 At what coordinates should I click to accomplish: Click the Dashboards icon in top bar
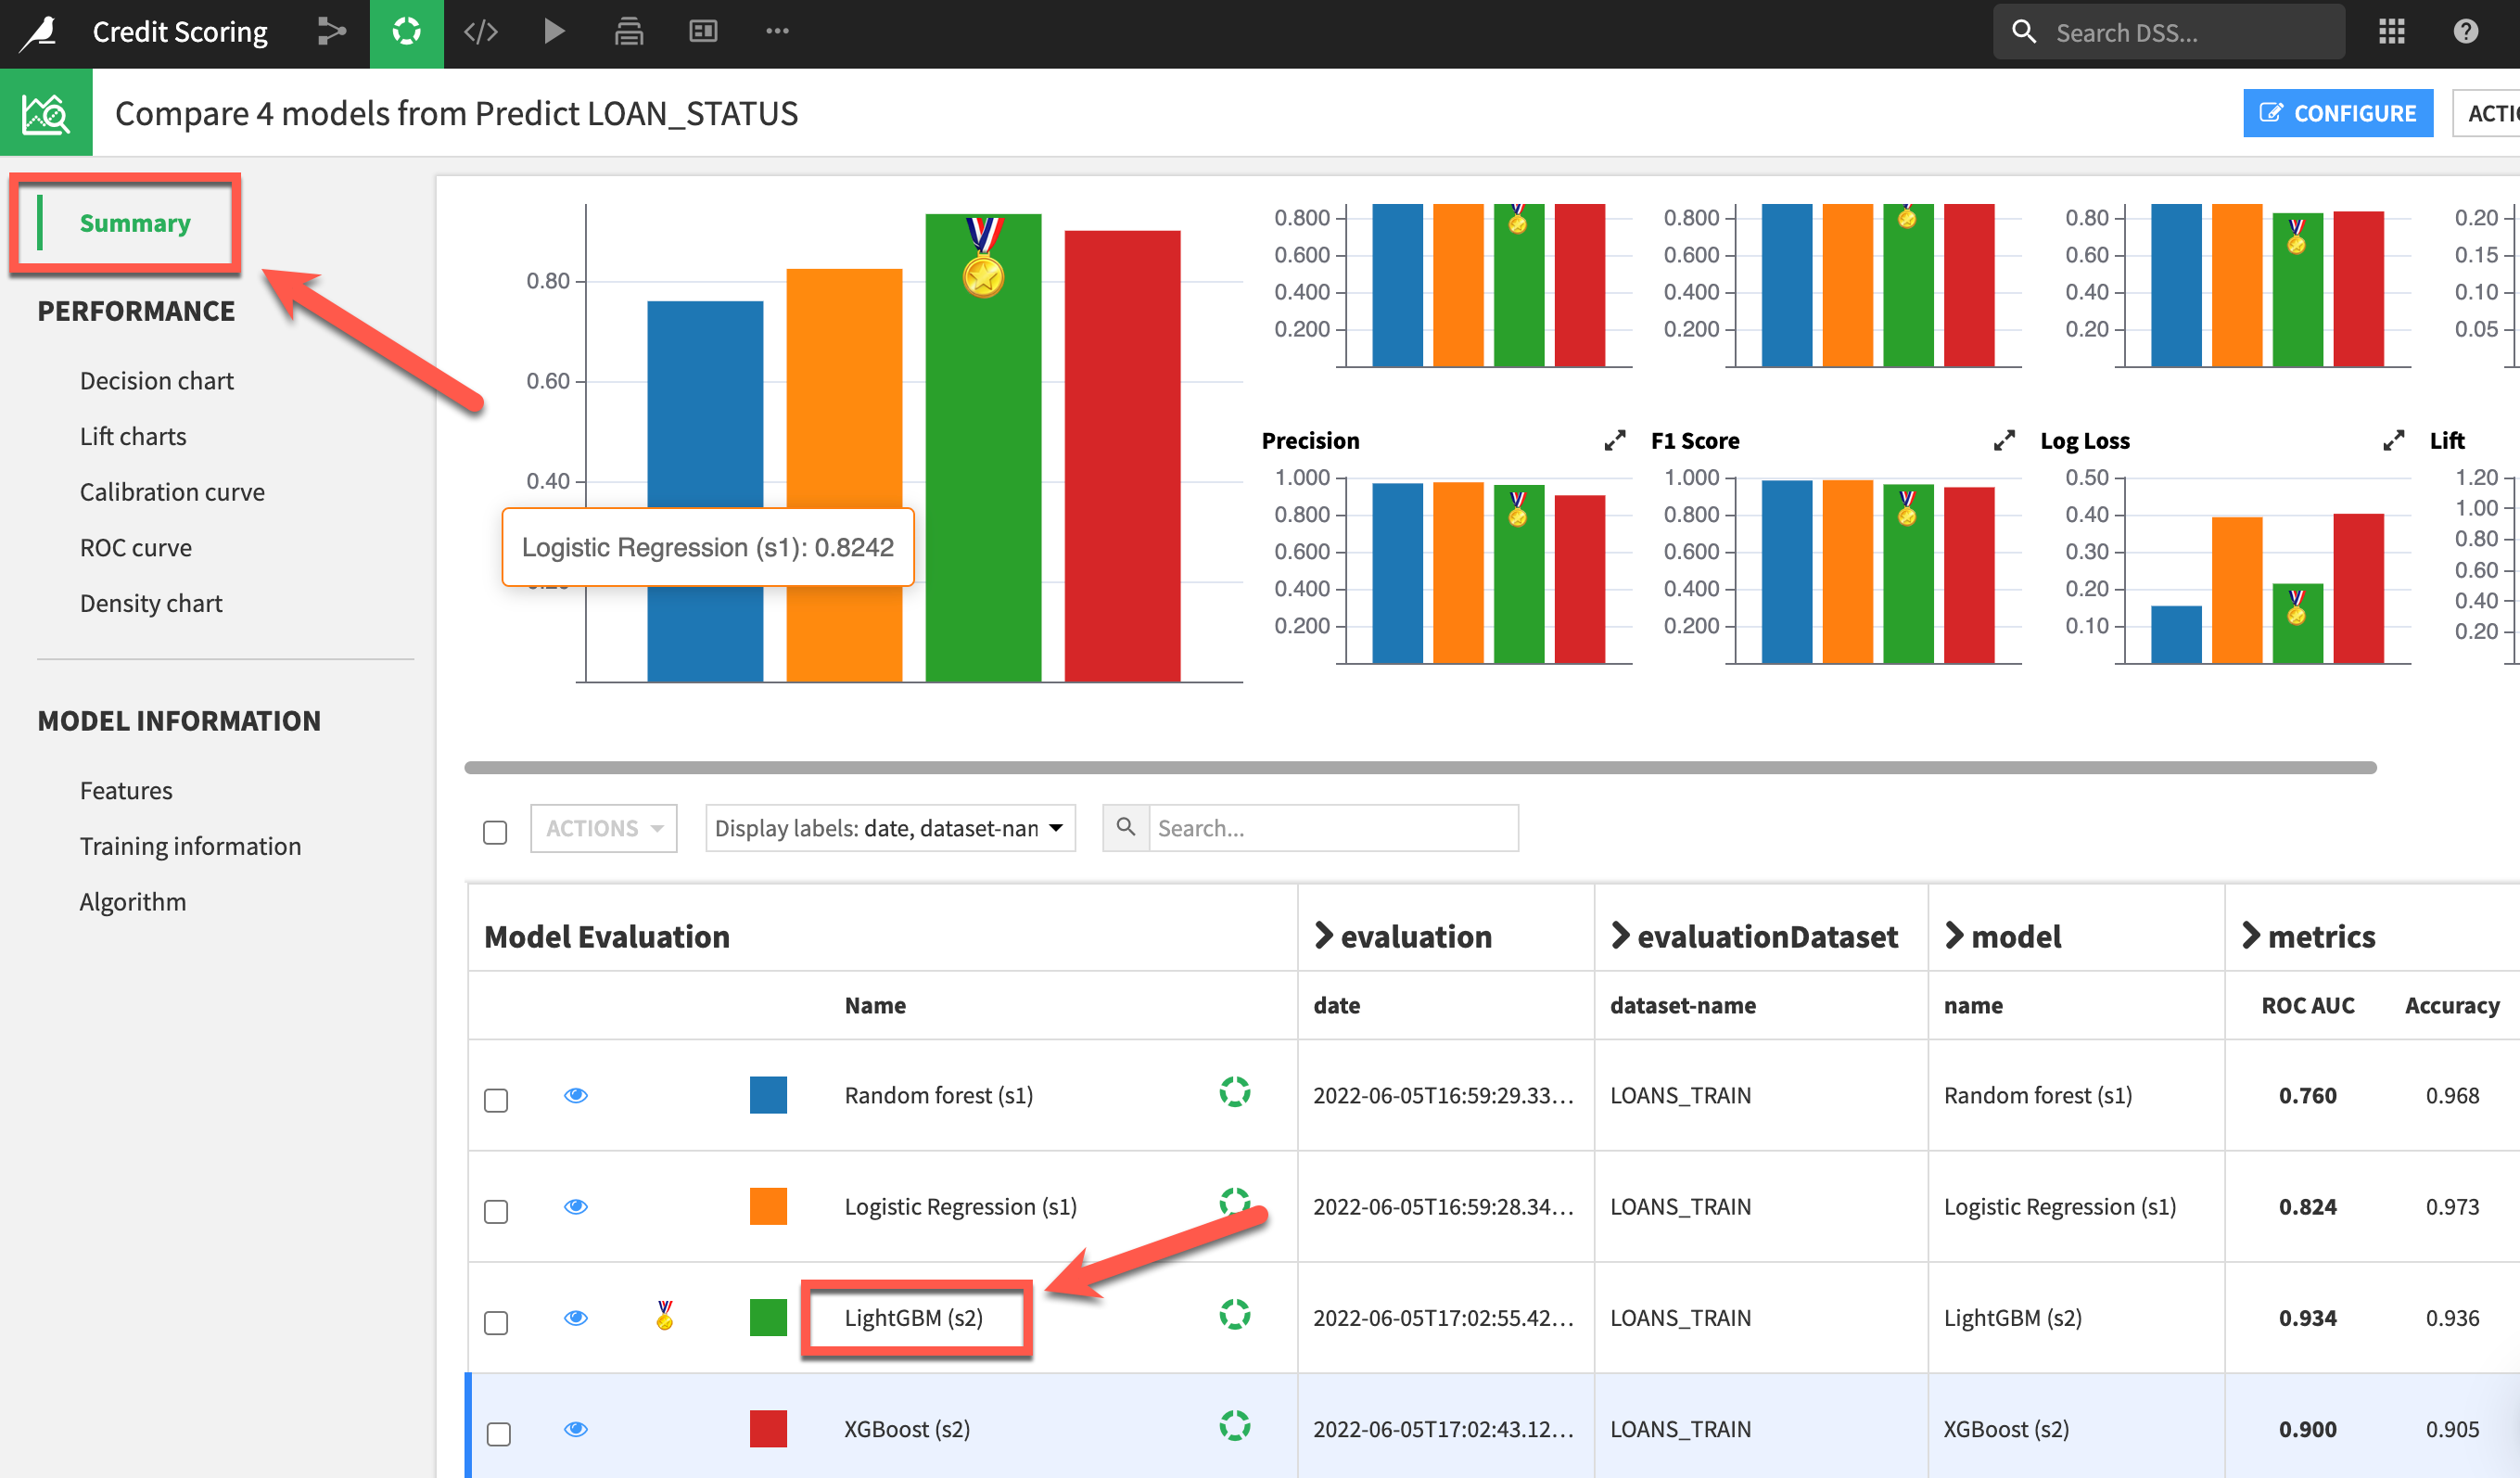(703, 32)
